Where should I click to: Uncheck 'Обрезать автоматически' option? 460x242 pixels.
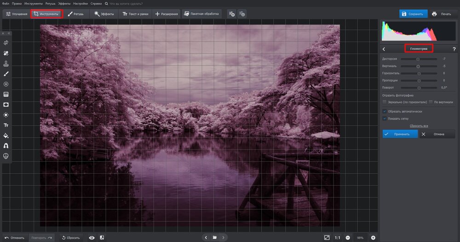pyautogui.click(x=385, y=111)
